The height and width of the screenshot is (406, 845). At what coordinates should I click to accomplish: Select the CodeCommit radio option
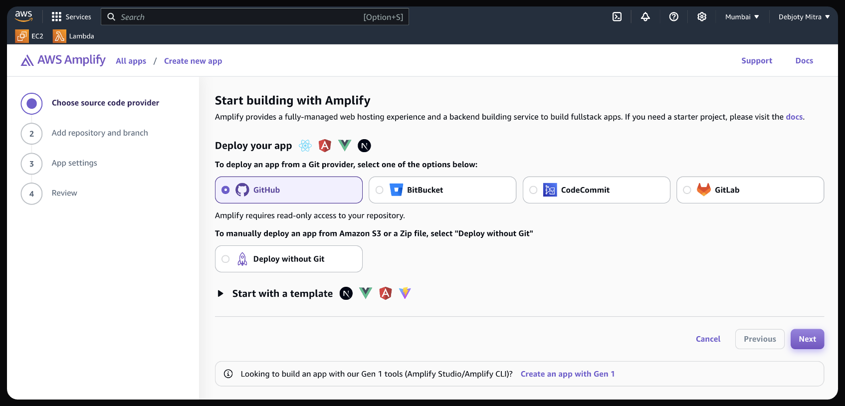[597, 190]
